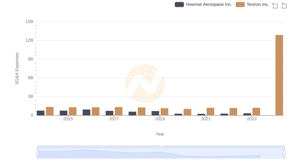Toggle the Howmet Aerospace Inc. legend entry
Screen dimensions: 291x167
pyautogui.click(x=203, y=4)
